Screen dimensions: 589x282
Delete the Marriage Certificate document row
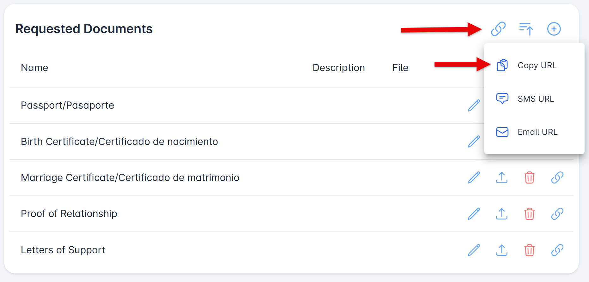coord(529,177)
